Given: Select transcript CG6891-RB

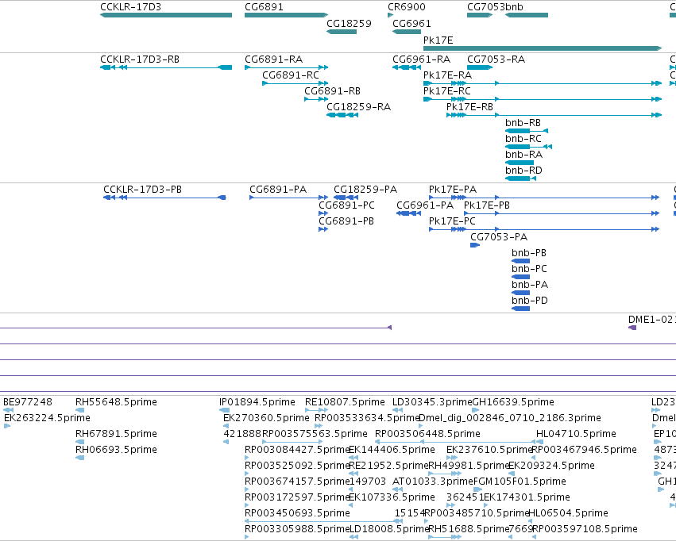Looking at the screenshot, I should click(316, 99).
